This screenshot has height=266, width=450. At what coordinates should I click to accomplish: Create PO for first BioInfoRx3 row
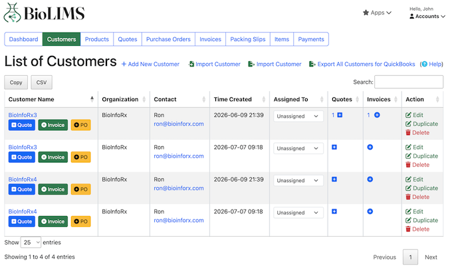[81, 125]
